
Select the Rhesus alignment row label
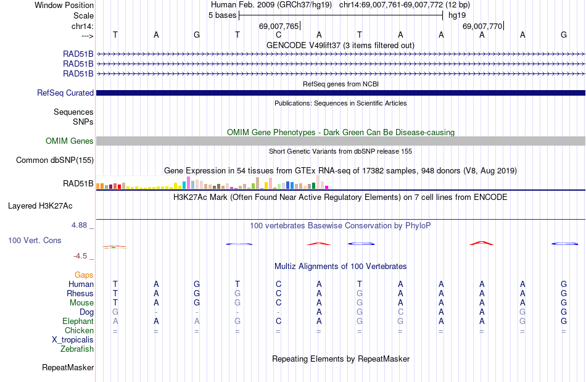click(80, 293)
